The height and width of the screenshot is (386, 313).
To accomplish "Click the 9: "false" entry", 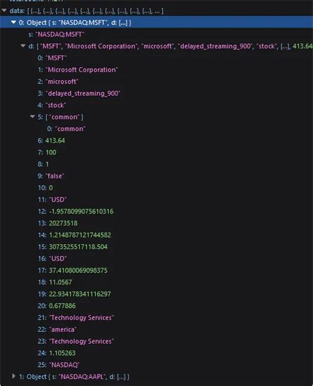I will 51,176.
